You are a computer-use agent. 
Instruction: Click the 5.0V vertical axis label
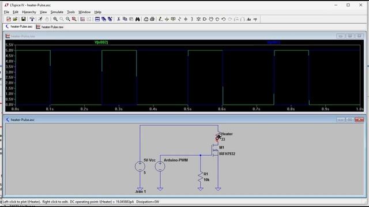pos(9,50)
